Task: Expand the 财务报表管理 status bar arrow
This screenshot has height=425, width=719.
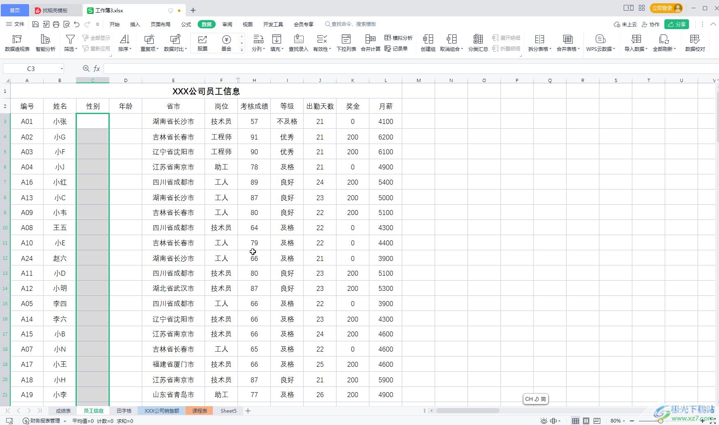Action: click(65, 421)
